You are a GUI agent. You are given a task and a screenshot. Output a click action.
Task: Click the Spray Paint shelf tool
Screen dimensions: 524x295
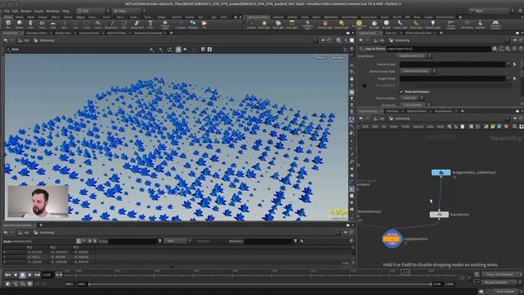tap(137, 24)
